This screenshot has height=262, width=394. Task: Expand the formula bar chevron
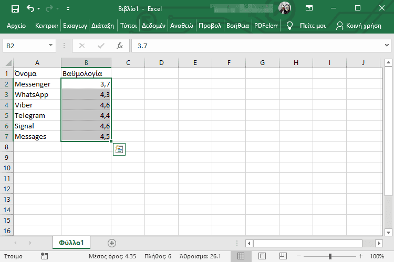[x=387, y=46]
